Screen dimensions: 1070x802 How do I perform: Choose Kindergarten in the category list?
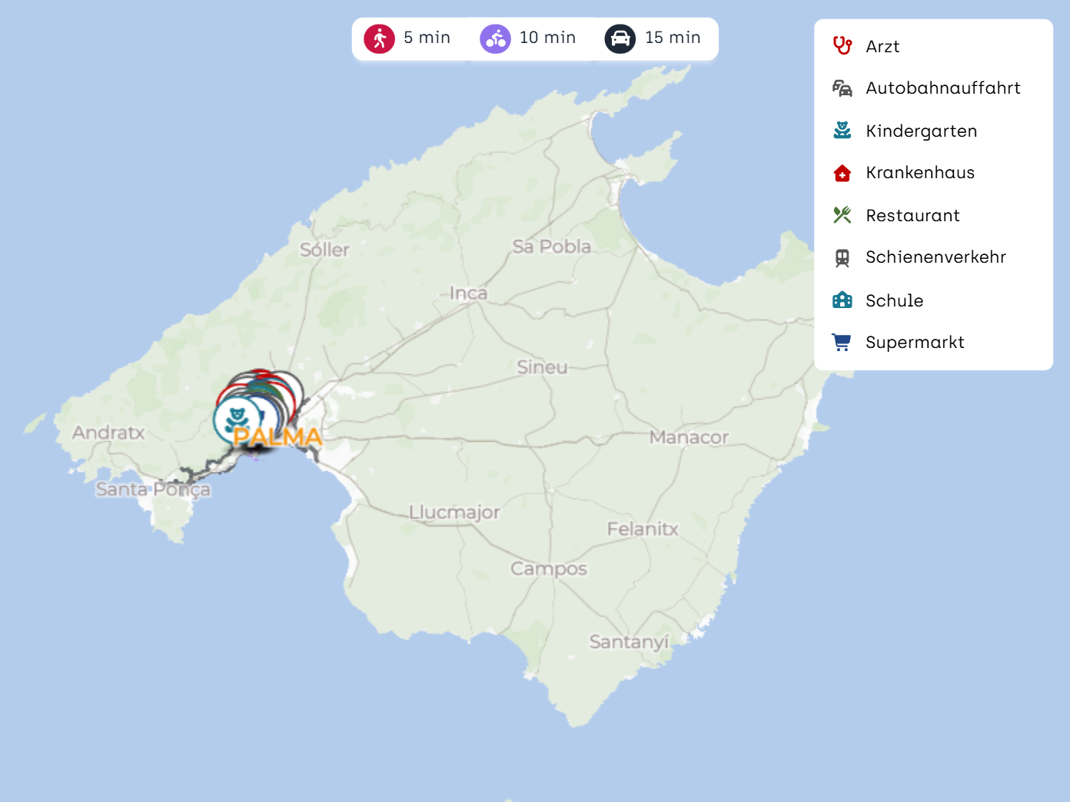click(x=921, y=131)
